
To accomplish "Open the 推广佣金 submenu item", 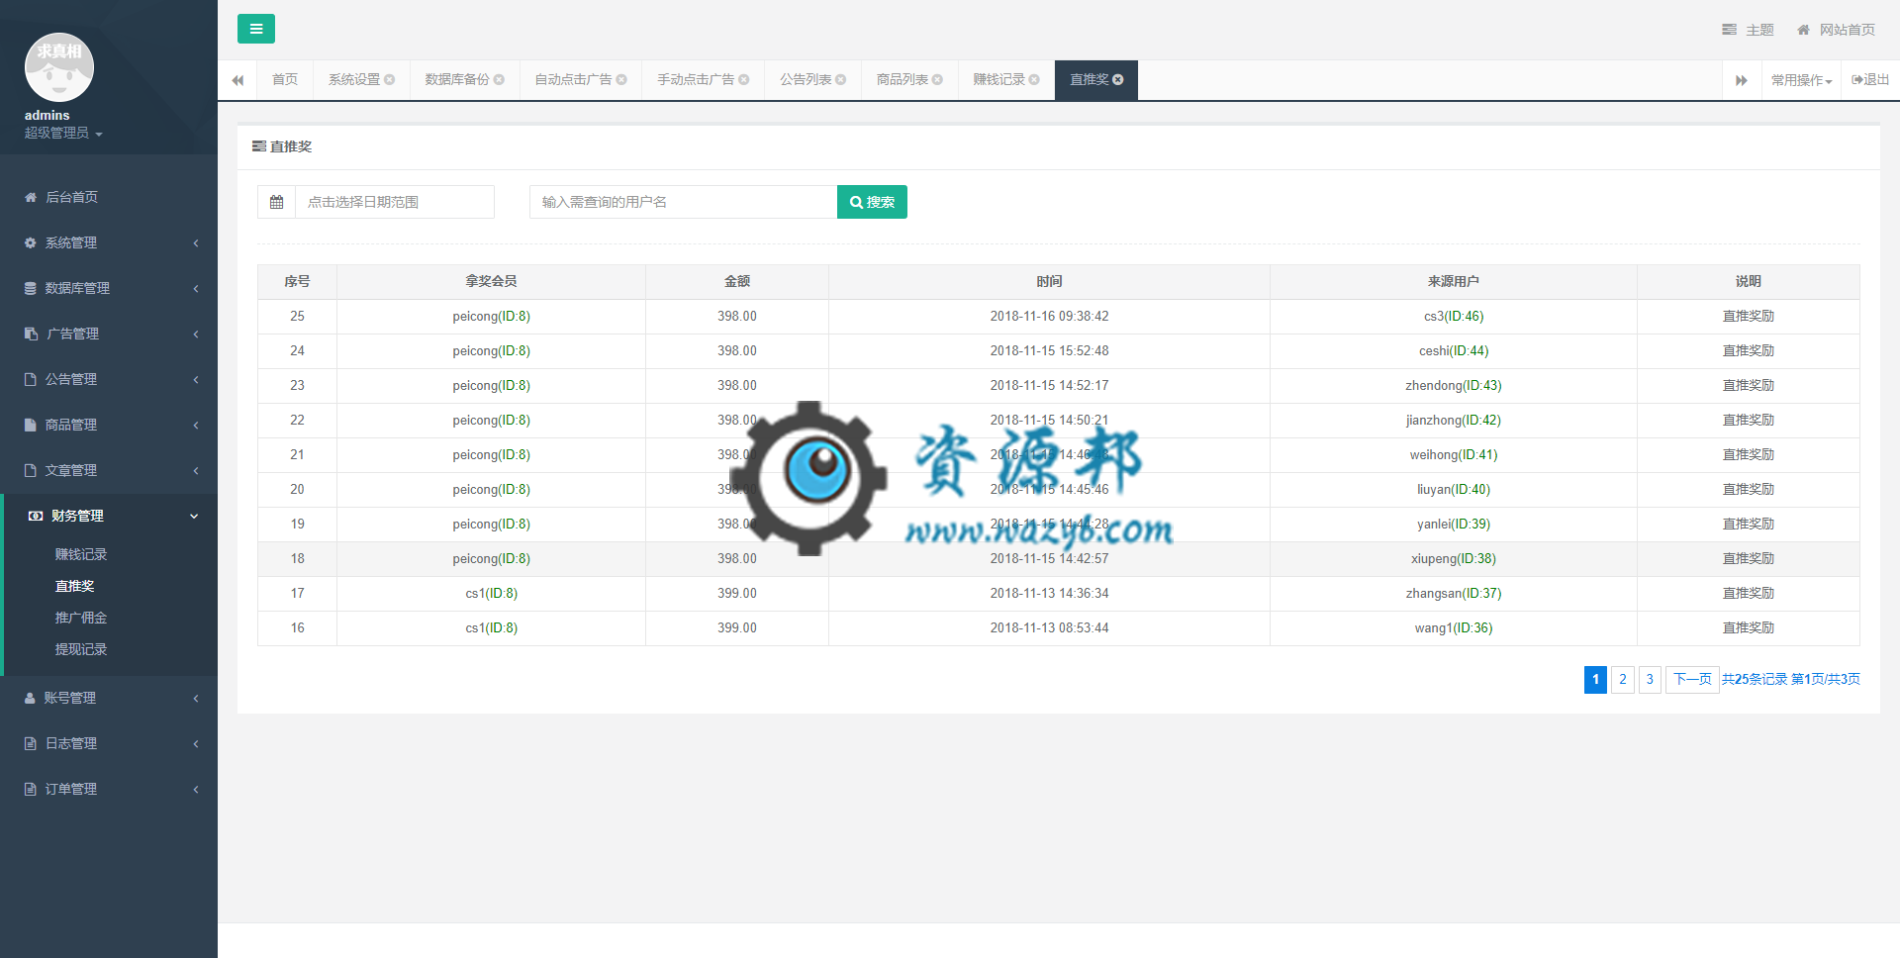I will [81, 618].
